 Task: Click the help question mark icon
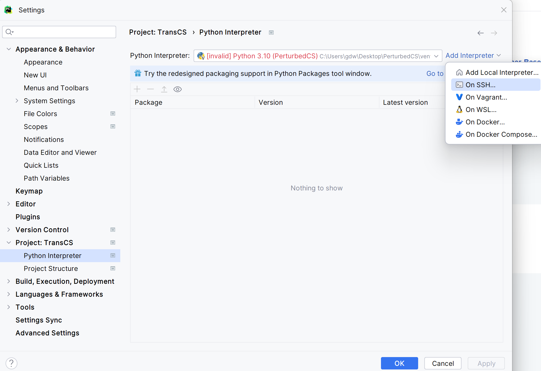(x=11, y=363)
